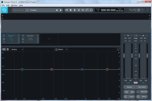Image resolution: width=152 pixels, height=101 pixels.
Task: Open the settings gear icon
Action: 139,10
